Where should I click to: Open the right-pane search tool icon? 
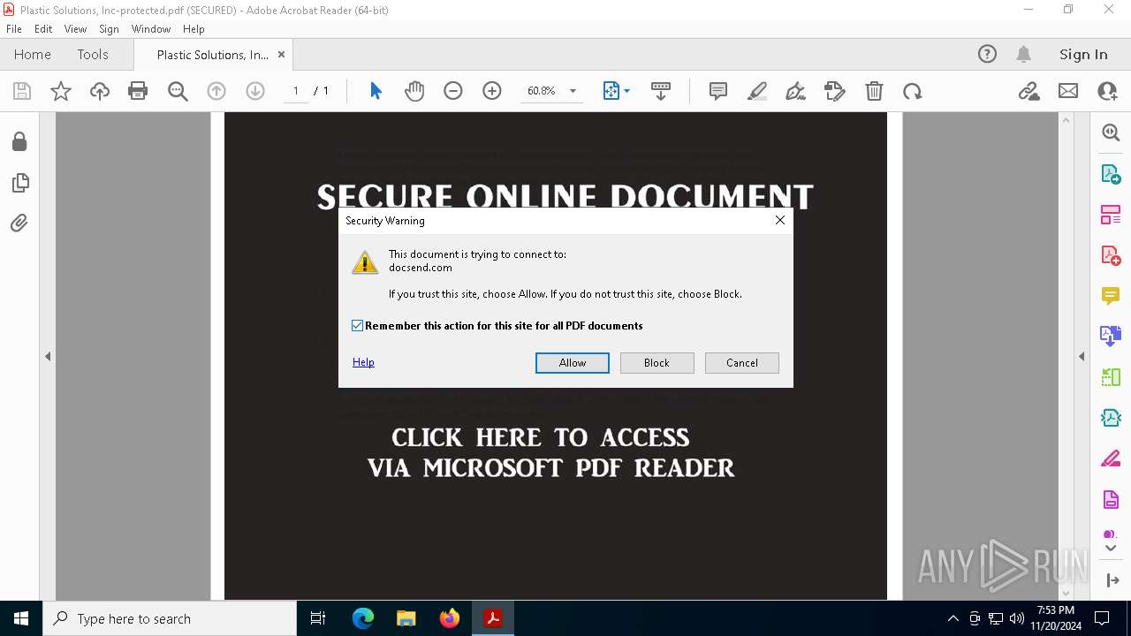[x=1111, y=132]
